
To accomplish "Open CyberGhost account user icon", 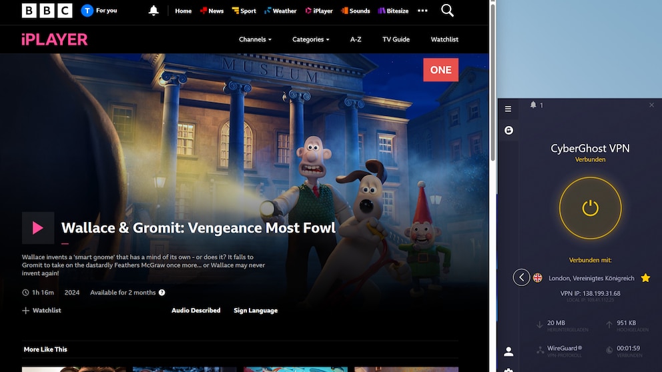I will coord(509,351).
